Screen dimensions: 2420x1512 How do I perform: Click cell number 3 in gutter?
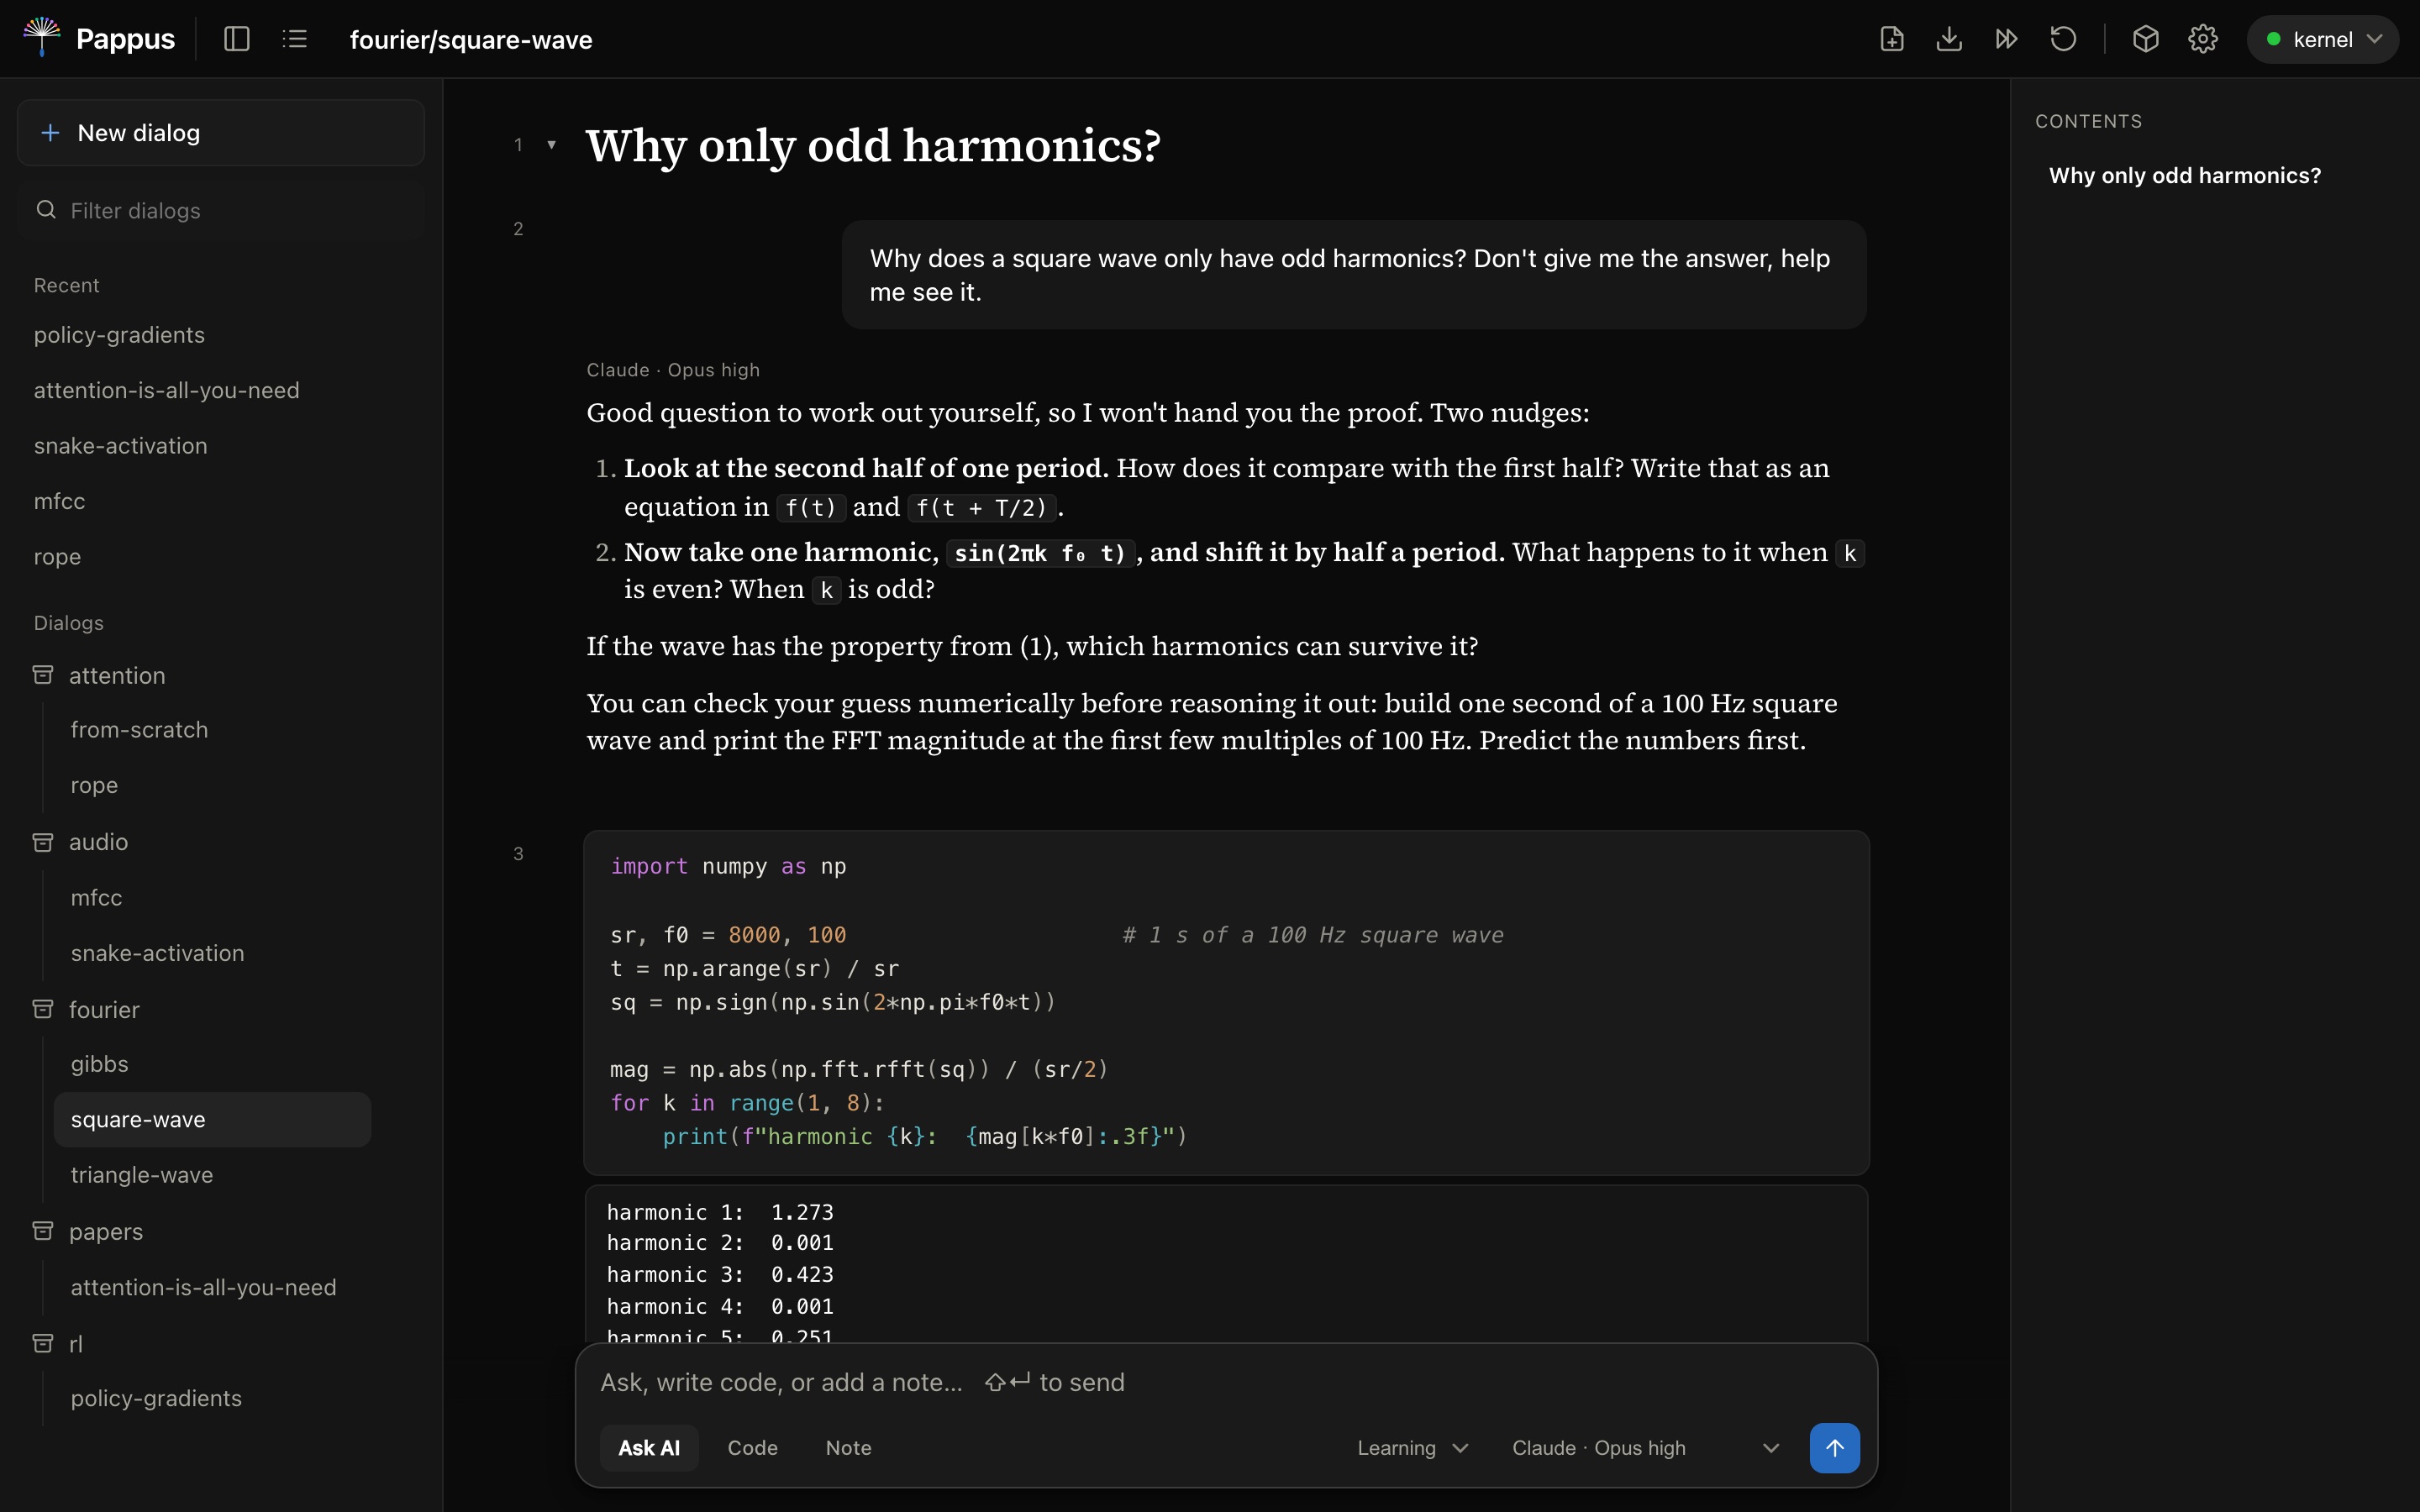point(518,853)
